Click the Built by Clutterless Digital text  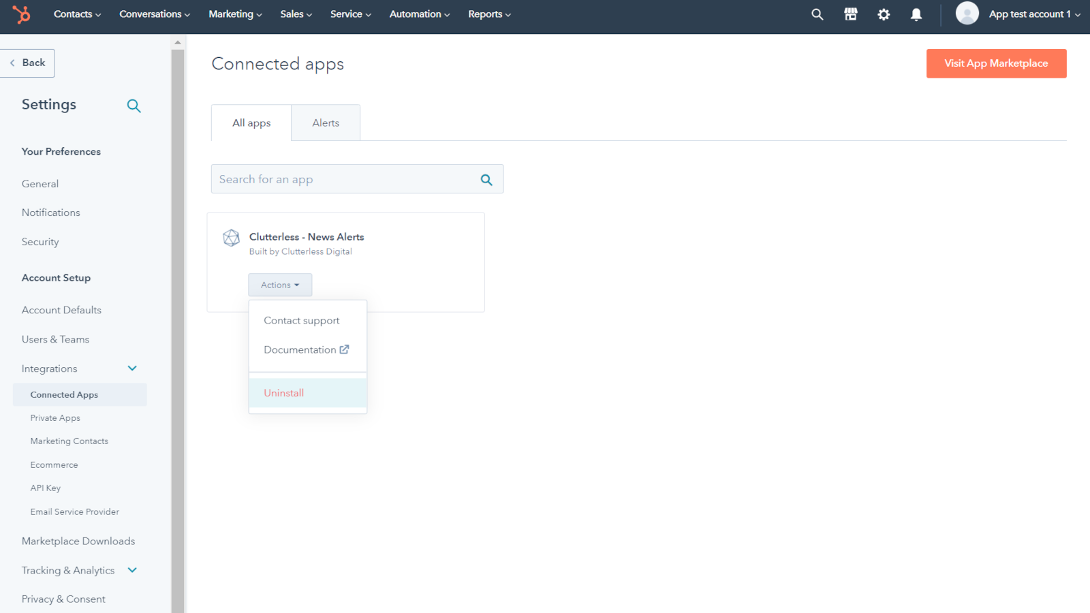tap(300, 251)
